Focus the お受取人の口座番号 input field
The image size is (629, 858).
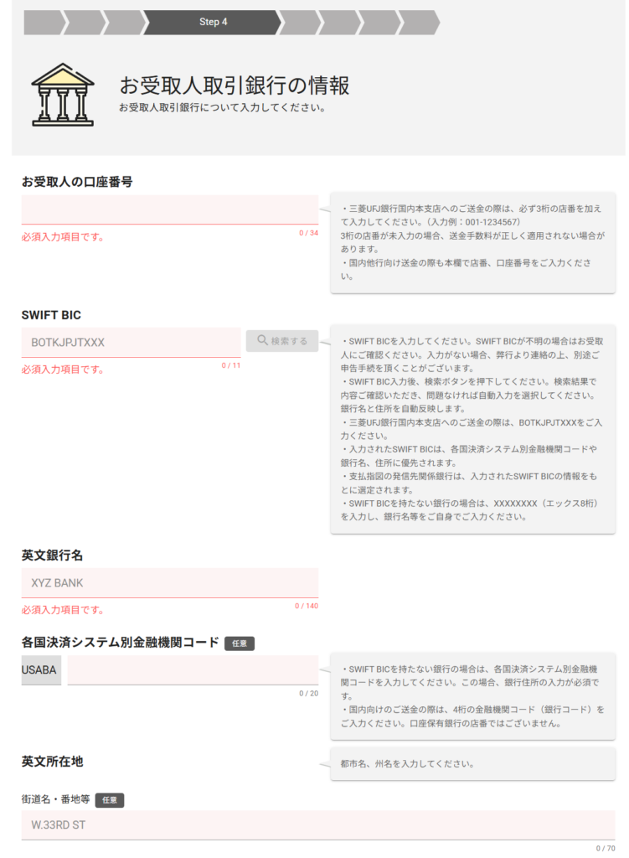click(169, 209)
